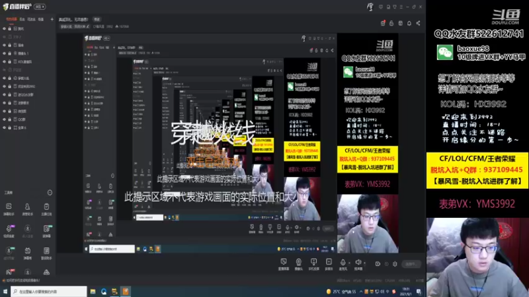The width and height of the screenshot is (529, 297).
Task: Click the start streaming button at the bottom right
Action: pos(411,264)
